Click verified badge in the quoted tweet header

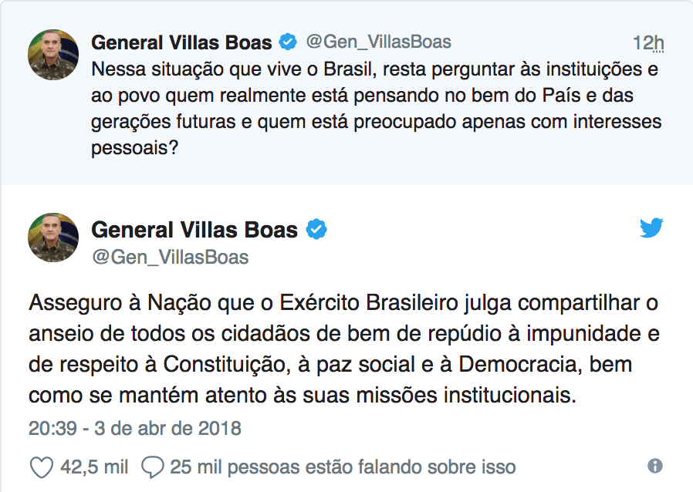(x=288, y=42)
